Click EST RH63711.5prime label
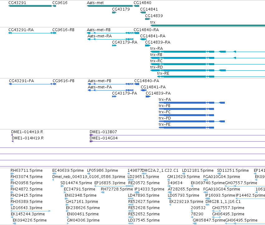 pyautogui.click(x=26, y=171)
